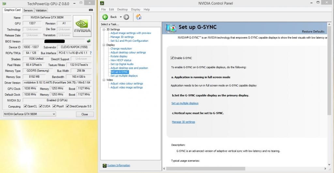Click the System Information icon

[105, 165]
